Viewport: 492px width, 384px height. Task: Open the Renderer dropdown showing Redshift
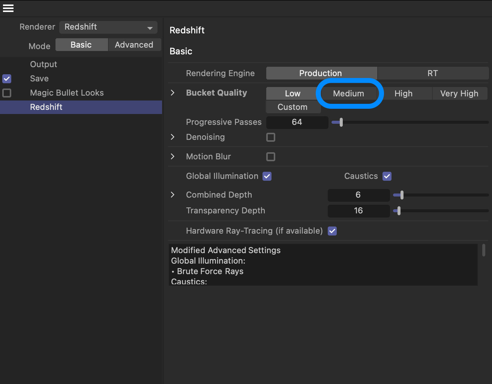pos(108,27)
